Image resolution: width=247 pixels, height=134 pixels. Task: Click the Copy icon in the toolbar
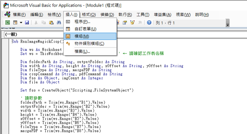pos(44,23)
